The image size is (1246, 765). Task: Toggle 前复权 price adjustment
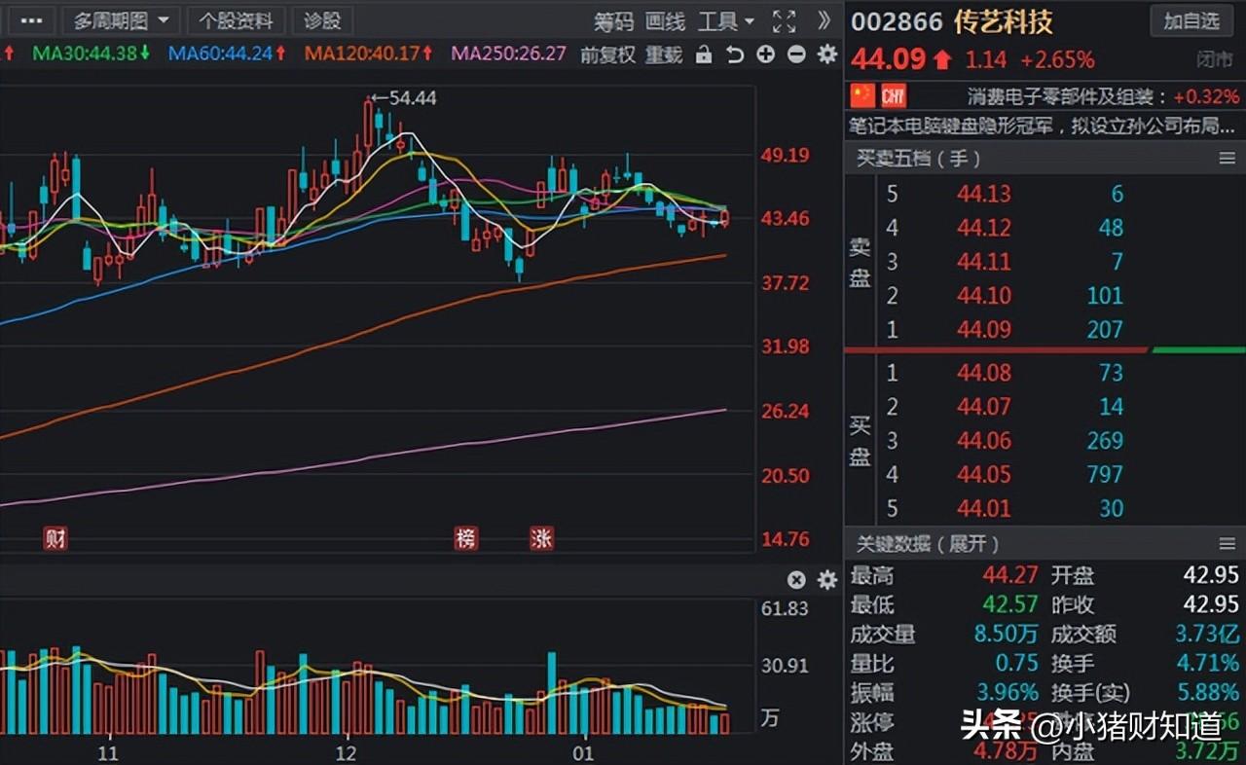(x=608, y=55)
